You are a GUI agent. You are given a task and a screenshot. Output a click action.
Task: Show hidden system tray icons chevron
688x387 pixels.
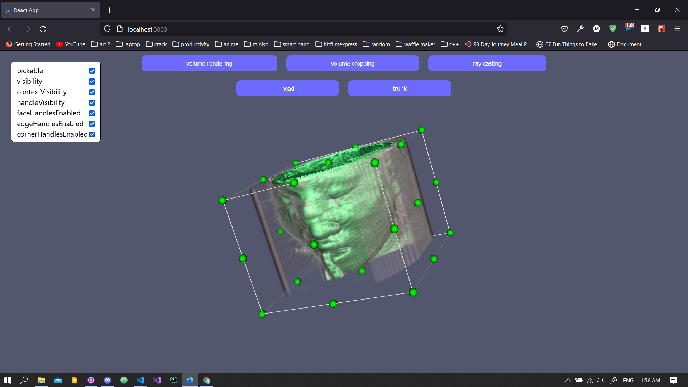coord(568,380)
